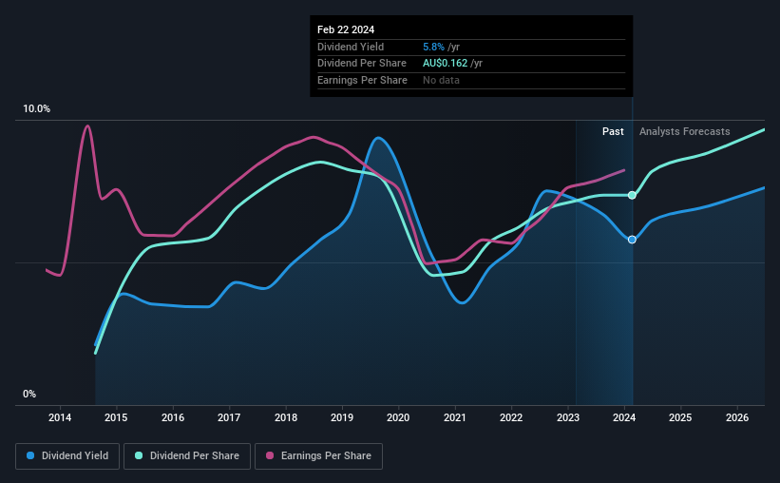Click the AU$0.162 dividend per share value

(446, 64)
